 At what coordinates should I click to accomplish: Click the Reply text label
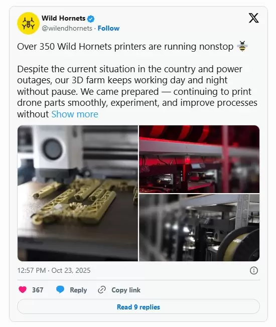(78, 290)
